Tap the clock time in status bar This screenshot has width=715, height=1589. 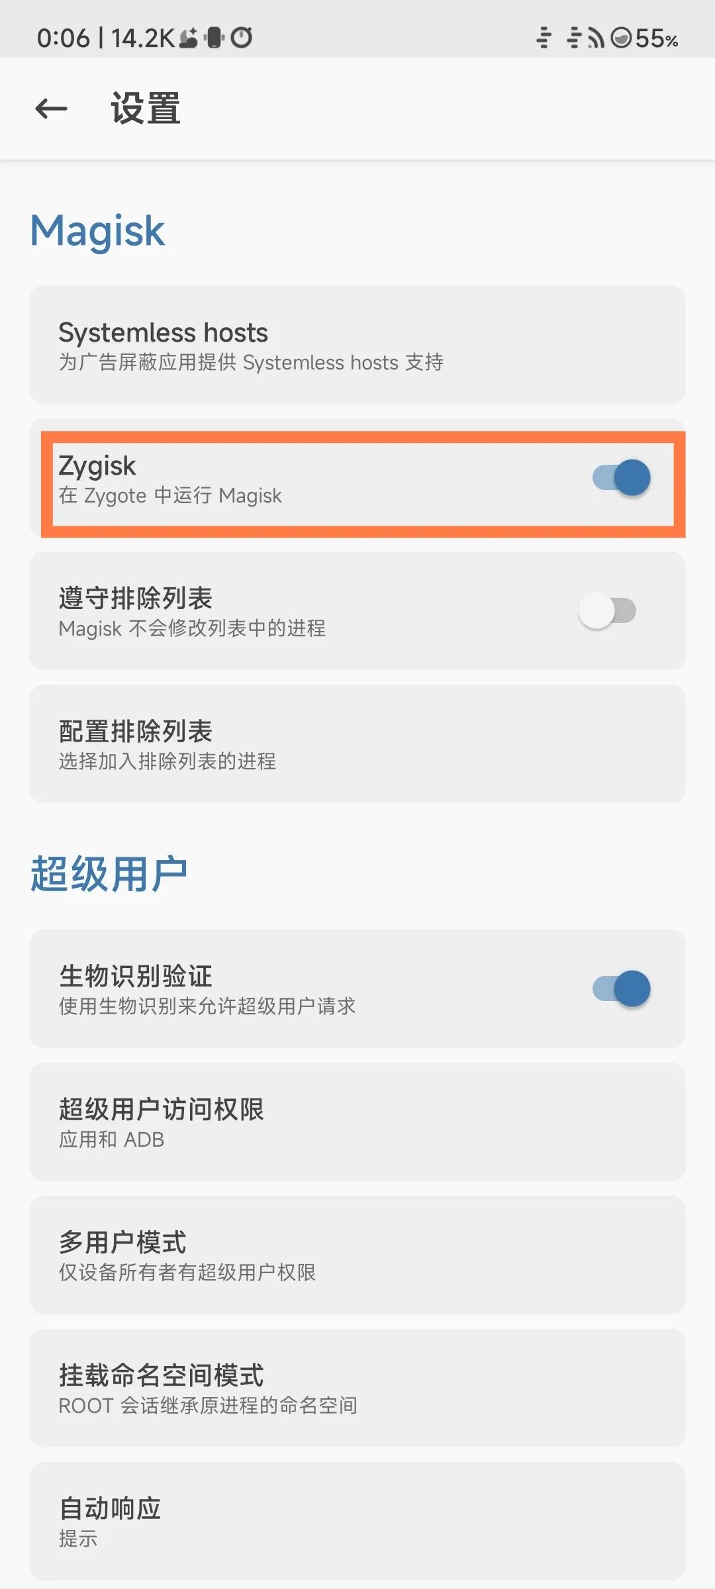pos(63,38)
